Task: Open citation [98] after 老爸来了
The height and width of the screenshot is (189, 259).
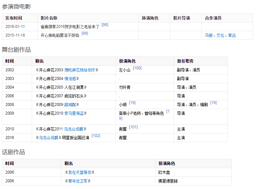Action: [x=105, y=25]
